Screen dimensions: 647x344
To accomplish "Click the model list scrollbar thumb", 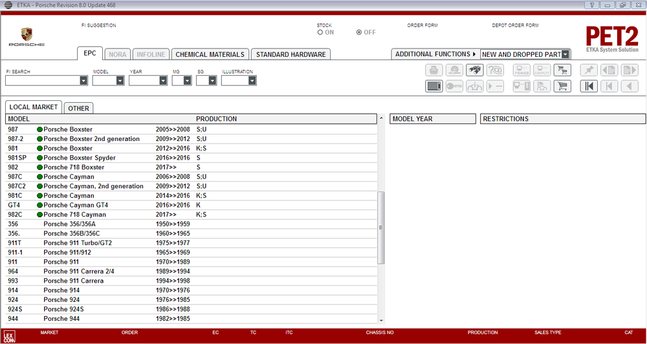I will tap(381, 228).
